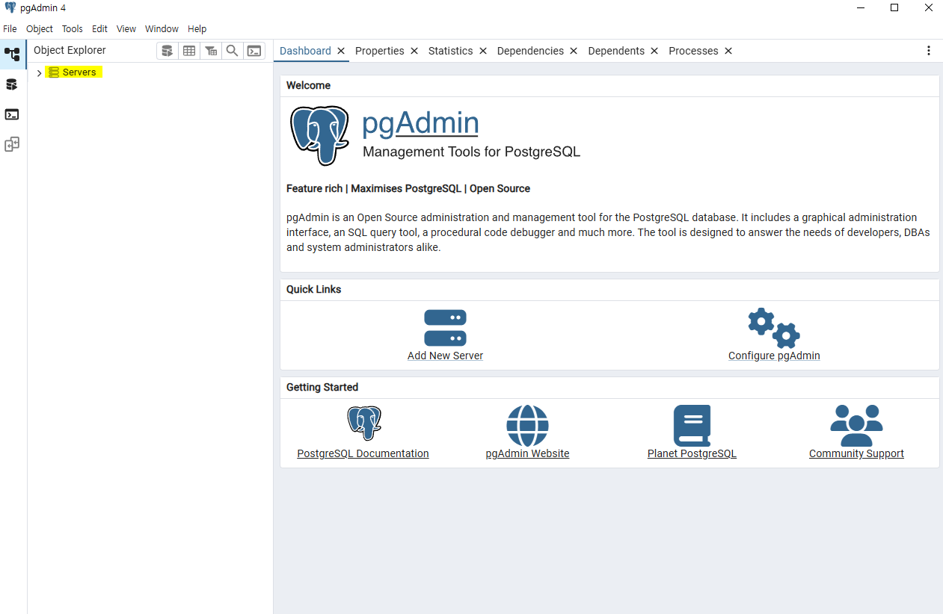Click the Quick Links section header
943x614 pixels.
coord(313,289)
